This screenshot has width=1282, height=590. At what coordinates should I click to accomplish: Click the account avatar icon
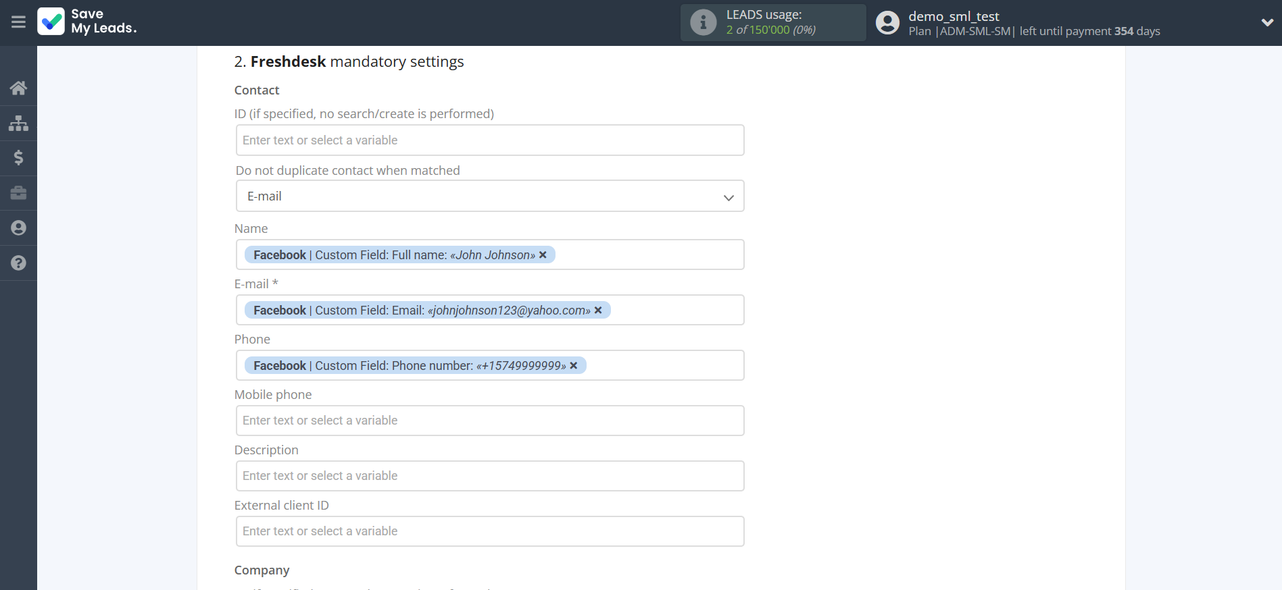887,22
